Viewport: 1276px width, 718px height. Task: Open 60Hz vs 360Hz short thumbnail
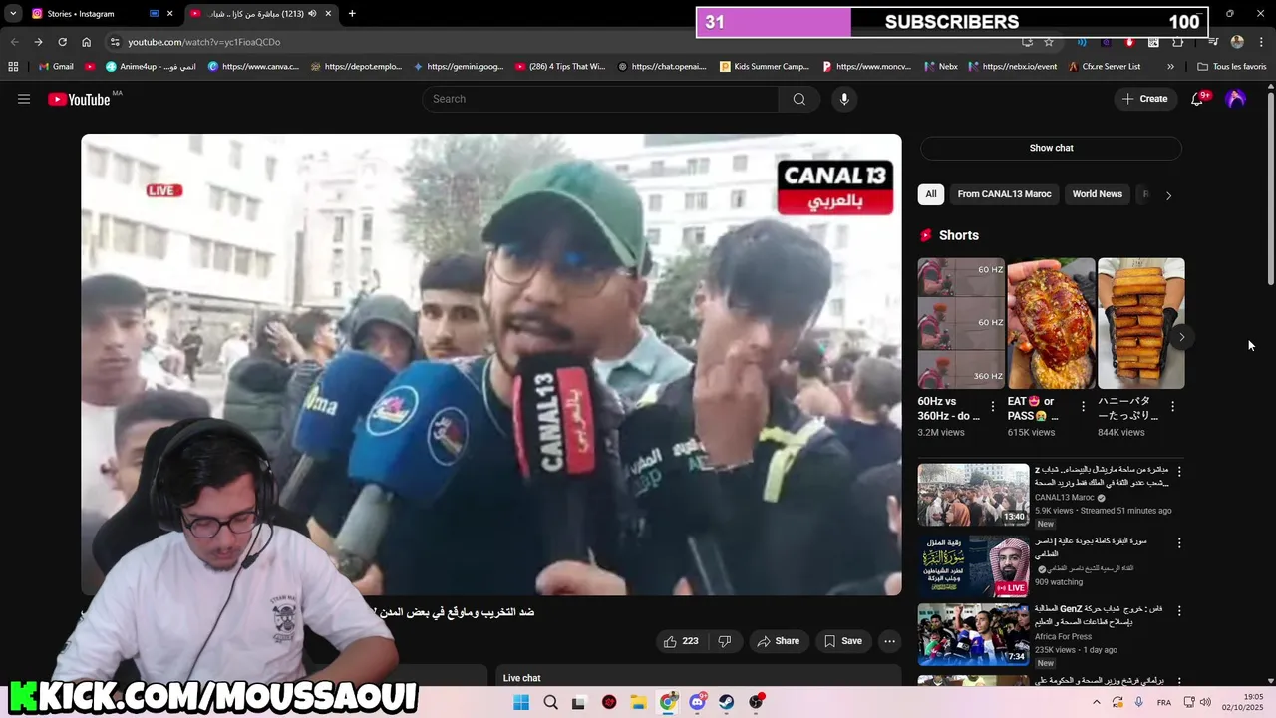pyautogui.click(x=961, y=323)
